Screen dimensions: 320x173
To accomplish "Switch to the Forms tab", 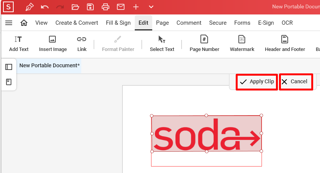I will (x=242, y=23).
